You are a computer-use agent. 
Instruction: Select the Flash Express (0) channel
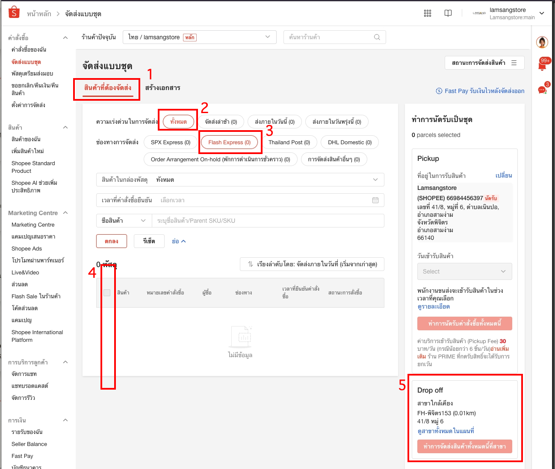230,142
